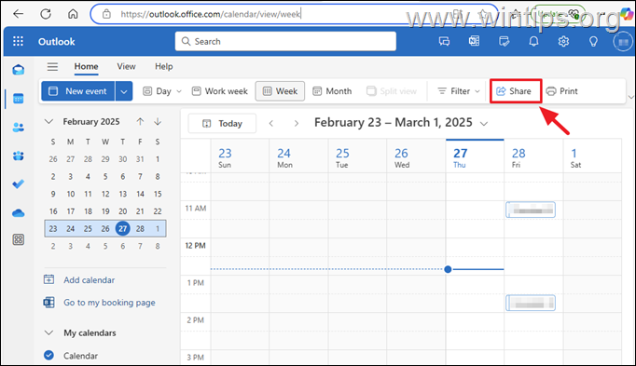The width and height of the screenshot is (636, 366).
Task: Toggle navigation pane hamburger icon
Action: pos(52,66)
